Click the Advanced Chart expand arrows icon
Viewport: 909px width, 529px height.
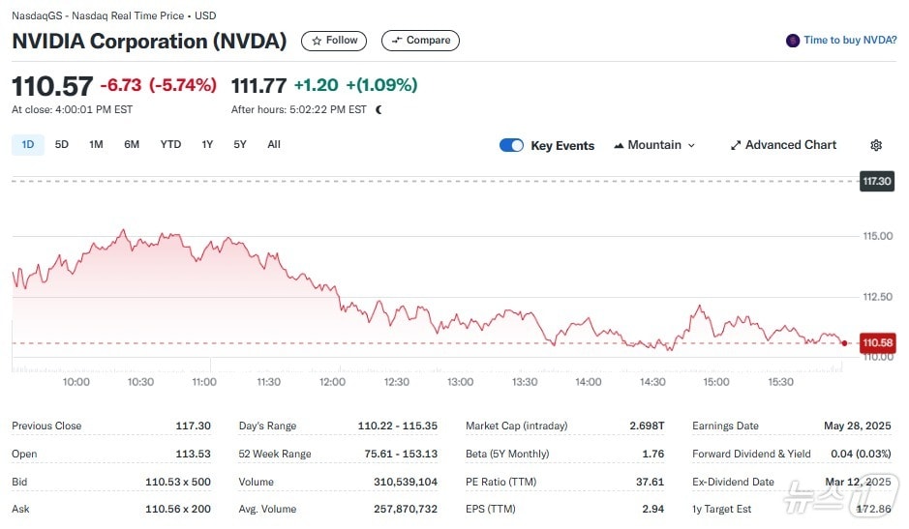pos(736,145)
